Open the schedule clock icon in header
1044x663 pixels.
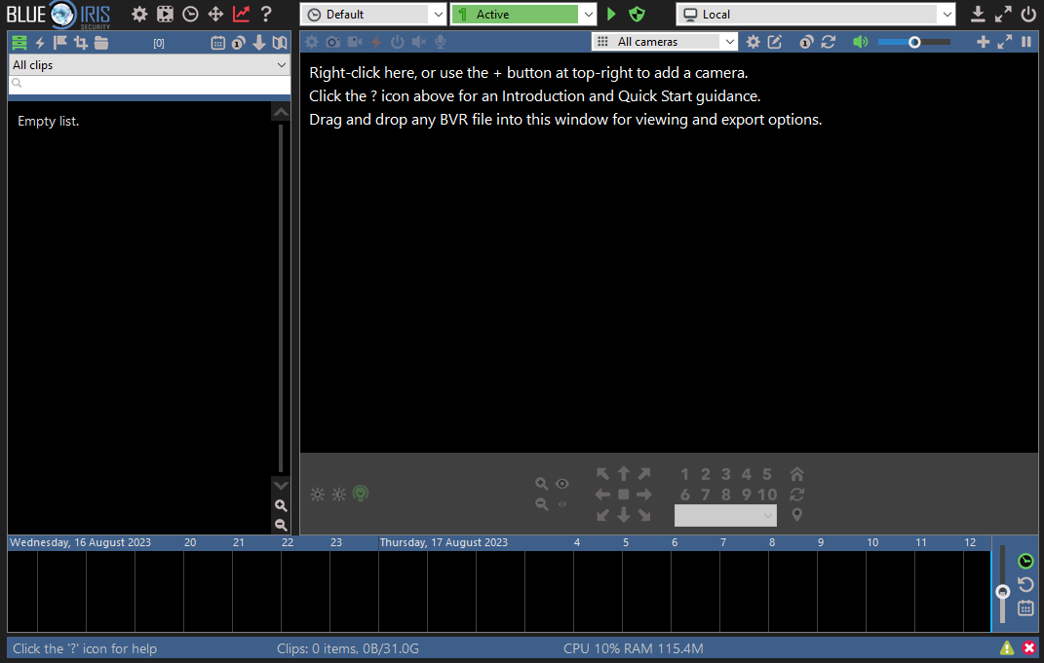coord(190,14)
